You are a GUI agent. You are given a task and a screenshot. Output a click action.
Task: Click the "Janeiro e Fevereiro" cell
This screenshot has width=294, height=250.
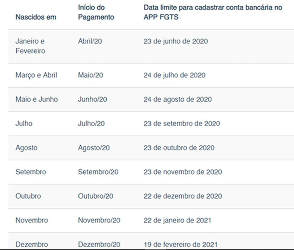coord(30,46)
